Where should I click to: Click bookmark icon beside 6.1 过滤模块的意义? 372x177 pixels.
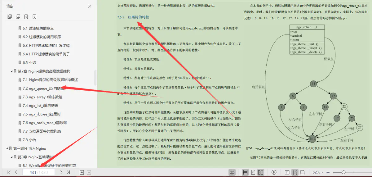click(x=20, y=28)
